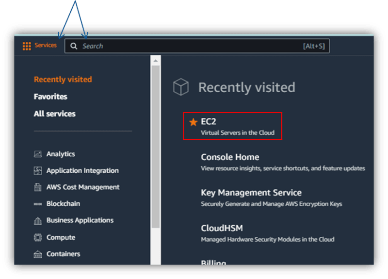The image size is (388, 279).
Task: Show All services list
Action: coord(54,114)
